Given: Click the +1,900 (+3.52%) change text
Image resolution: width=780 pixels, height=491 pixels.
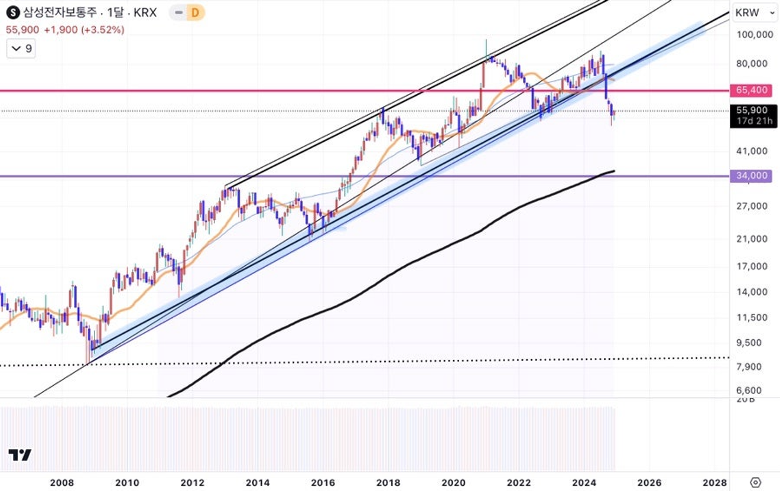Looking at the screenshot, I should pyautogui.click(x=83, y=30).
